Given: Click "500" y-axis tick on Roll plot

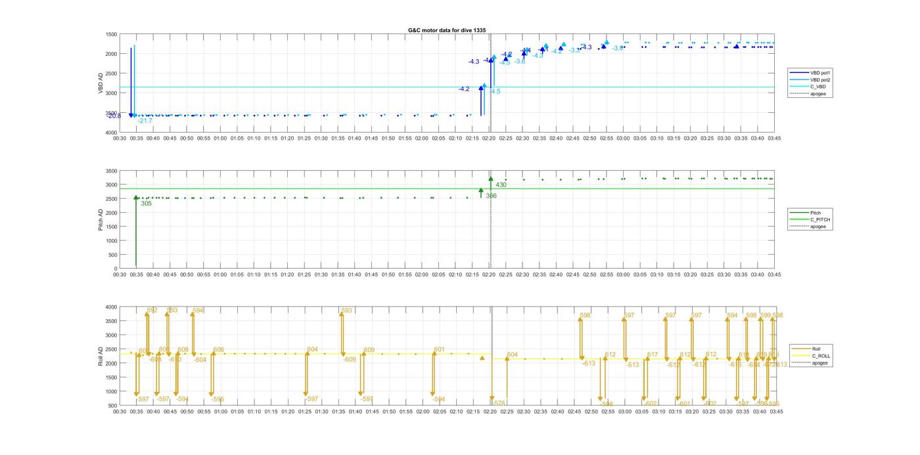Looking at the screenshot, I should 112,405.
